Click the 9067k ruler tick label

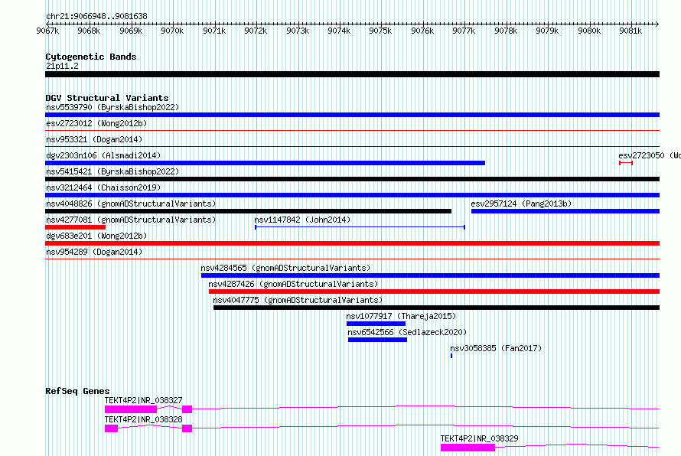coord(47,31)
